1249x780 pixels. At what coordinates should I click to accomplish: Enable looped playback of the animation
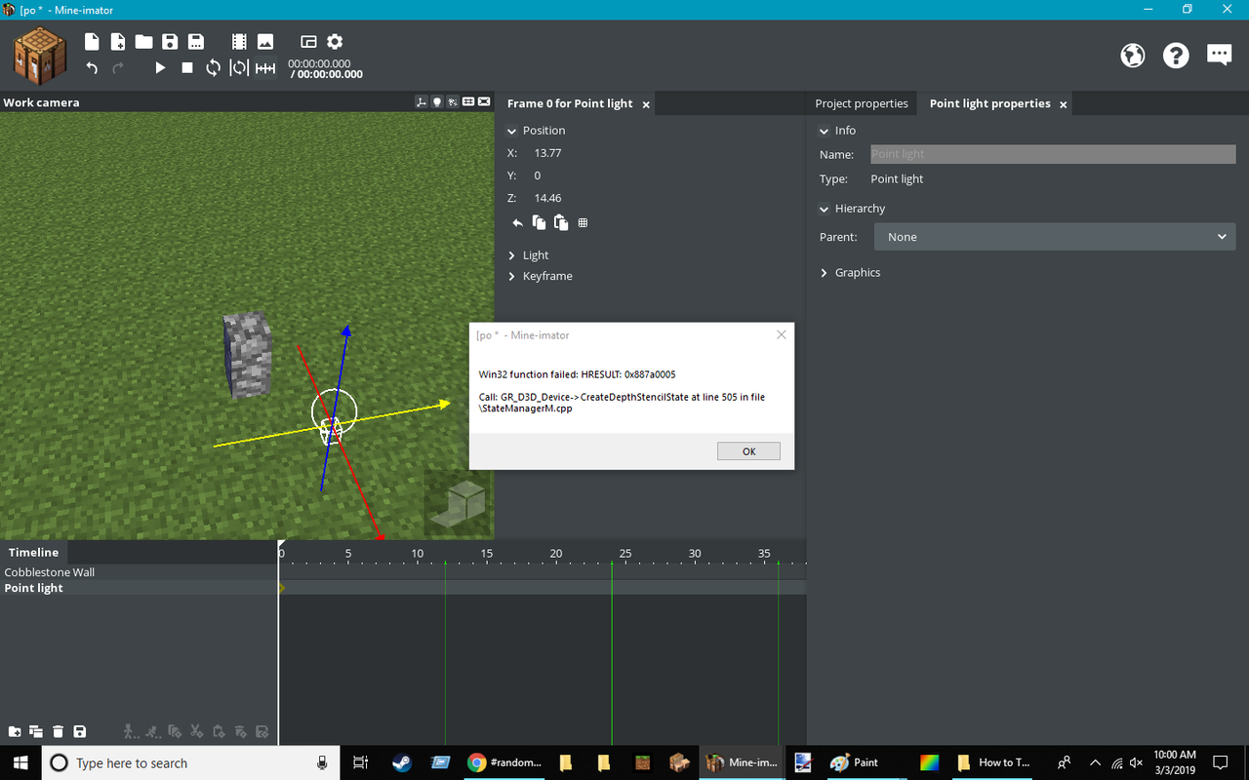pos(213,68)
